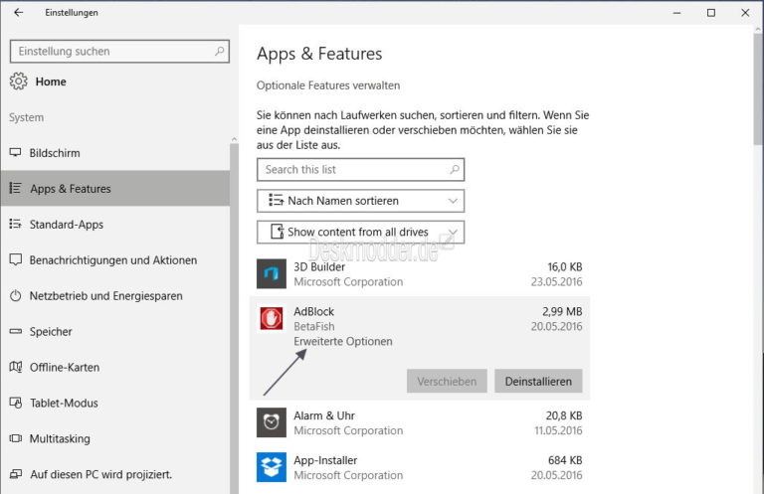
Task: Click the back arrow in title bar
Action: click(19, 13)
